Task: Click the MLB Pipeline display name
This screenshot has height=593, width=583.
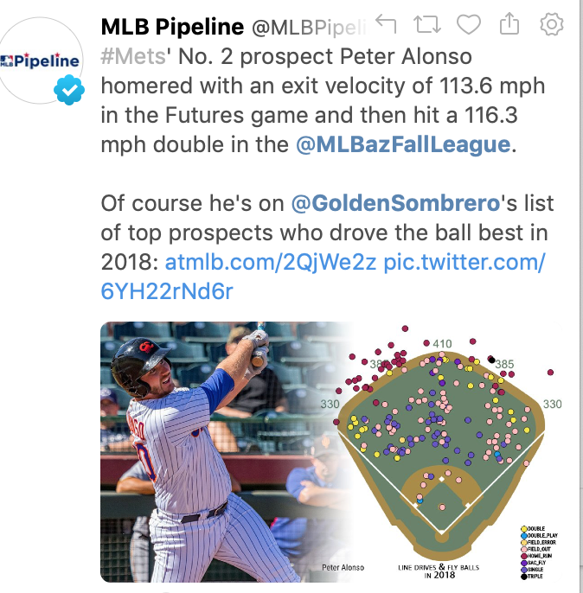Action: [x=173, y=27]
